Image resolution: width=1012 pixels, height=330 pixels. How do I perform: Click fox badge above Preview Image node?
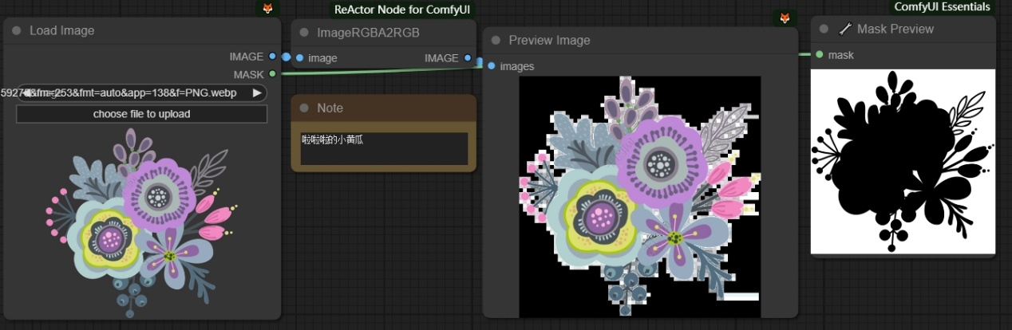785,18
